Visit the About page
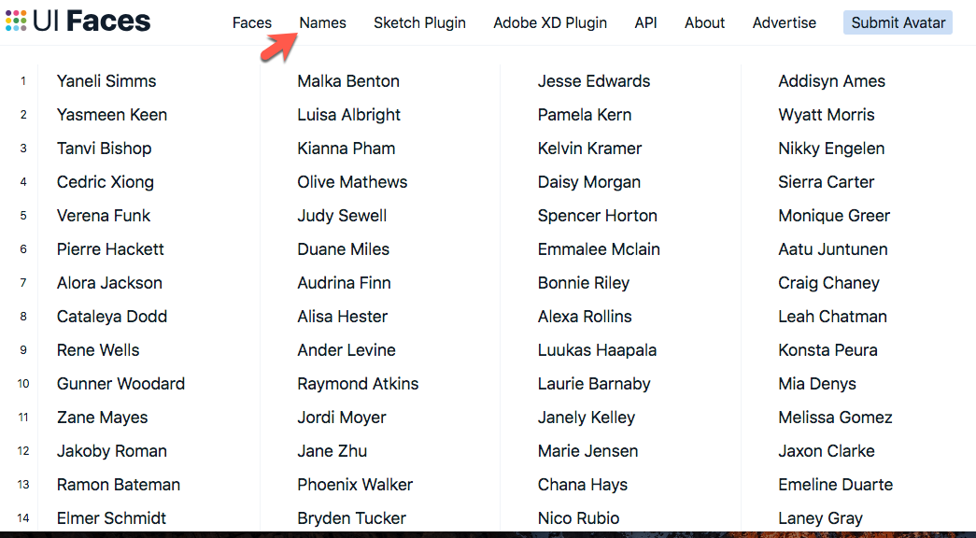Image resolution: width=976 pixels, height=538 pixels. click(704, 23)
